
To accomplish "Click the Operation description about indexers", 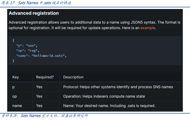I will click(104, 96).
